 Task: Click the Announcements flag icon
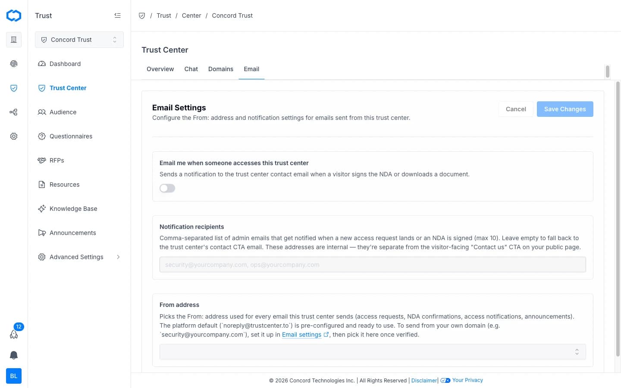coord(42,233)
